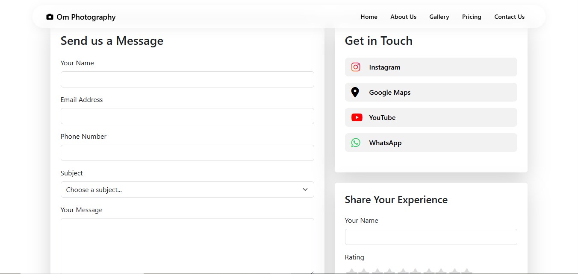Click the green WhatsApp icon
Viewport: 578px width, 274px height.
coord(356,143)
